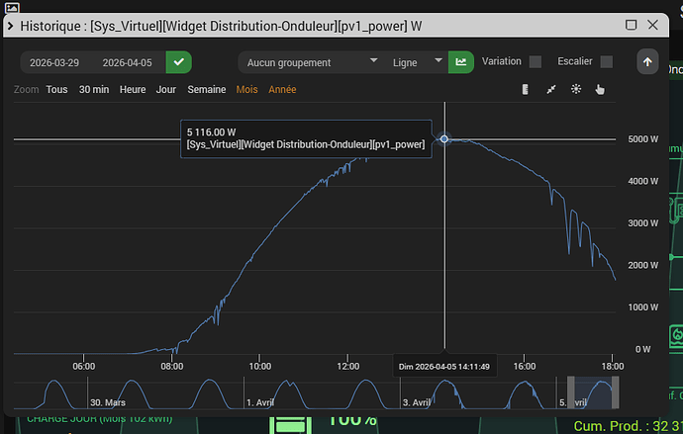Set zoom to Semaine

(x=207, y=89)
